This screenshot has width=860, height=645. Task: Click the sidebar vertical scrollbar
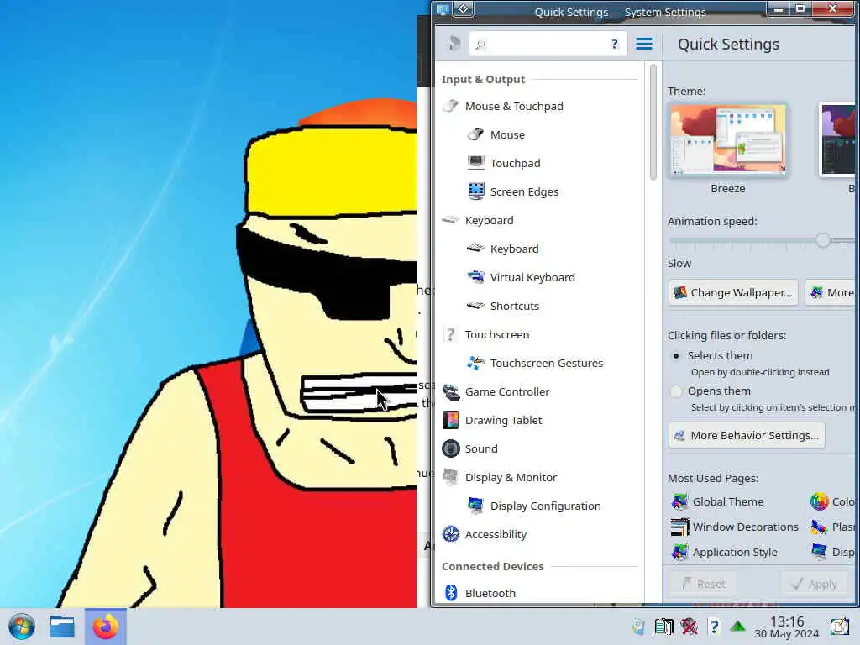pos(653,123)
